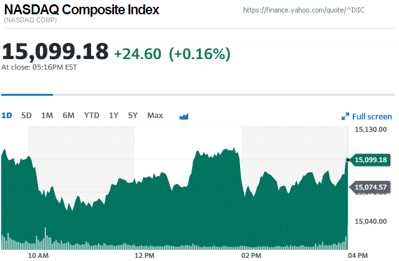Open the chart type area icon
This screenshot has width=399, height=261.
[184, 116]
